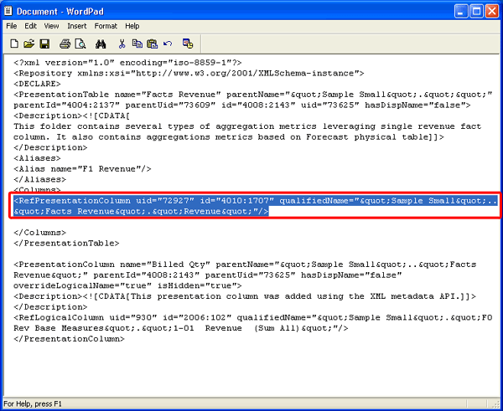This screenshot has height=411, width=503.
Task: Open the Format menu
Action: (x=106, y=26)
